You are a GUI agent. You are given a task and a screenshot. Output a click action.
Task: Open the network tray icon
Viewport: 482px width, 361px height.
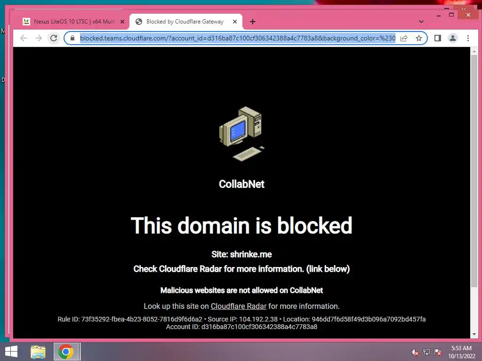pos(426,352)
